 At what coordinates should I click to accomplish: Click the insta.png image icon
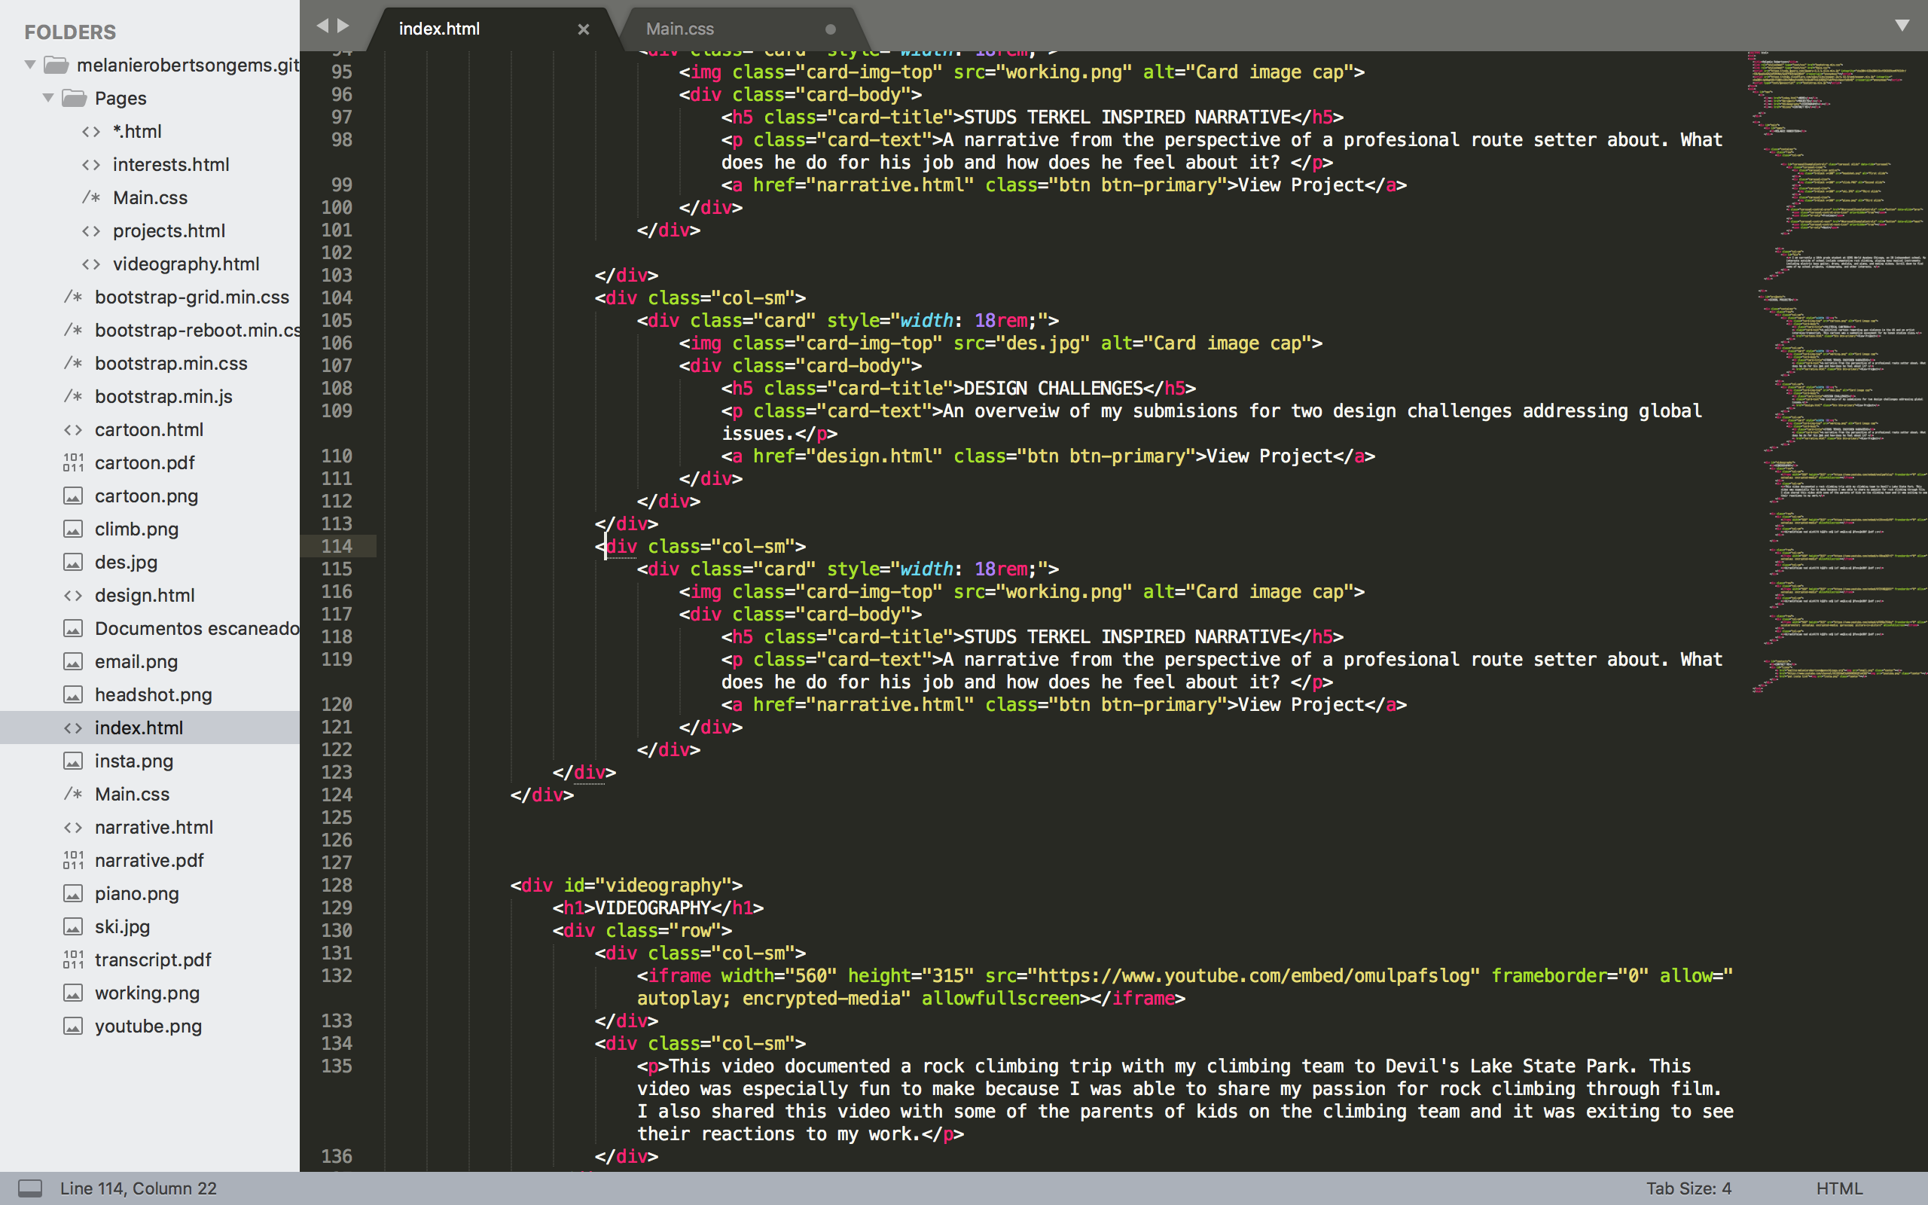click(73, 761)
